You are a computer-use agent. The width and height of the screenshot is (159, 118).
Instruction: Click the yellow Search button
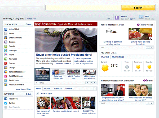(138, 8)
